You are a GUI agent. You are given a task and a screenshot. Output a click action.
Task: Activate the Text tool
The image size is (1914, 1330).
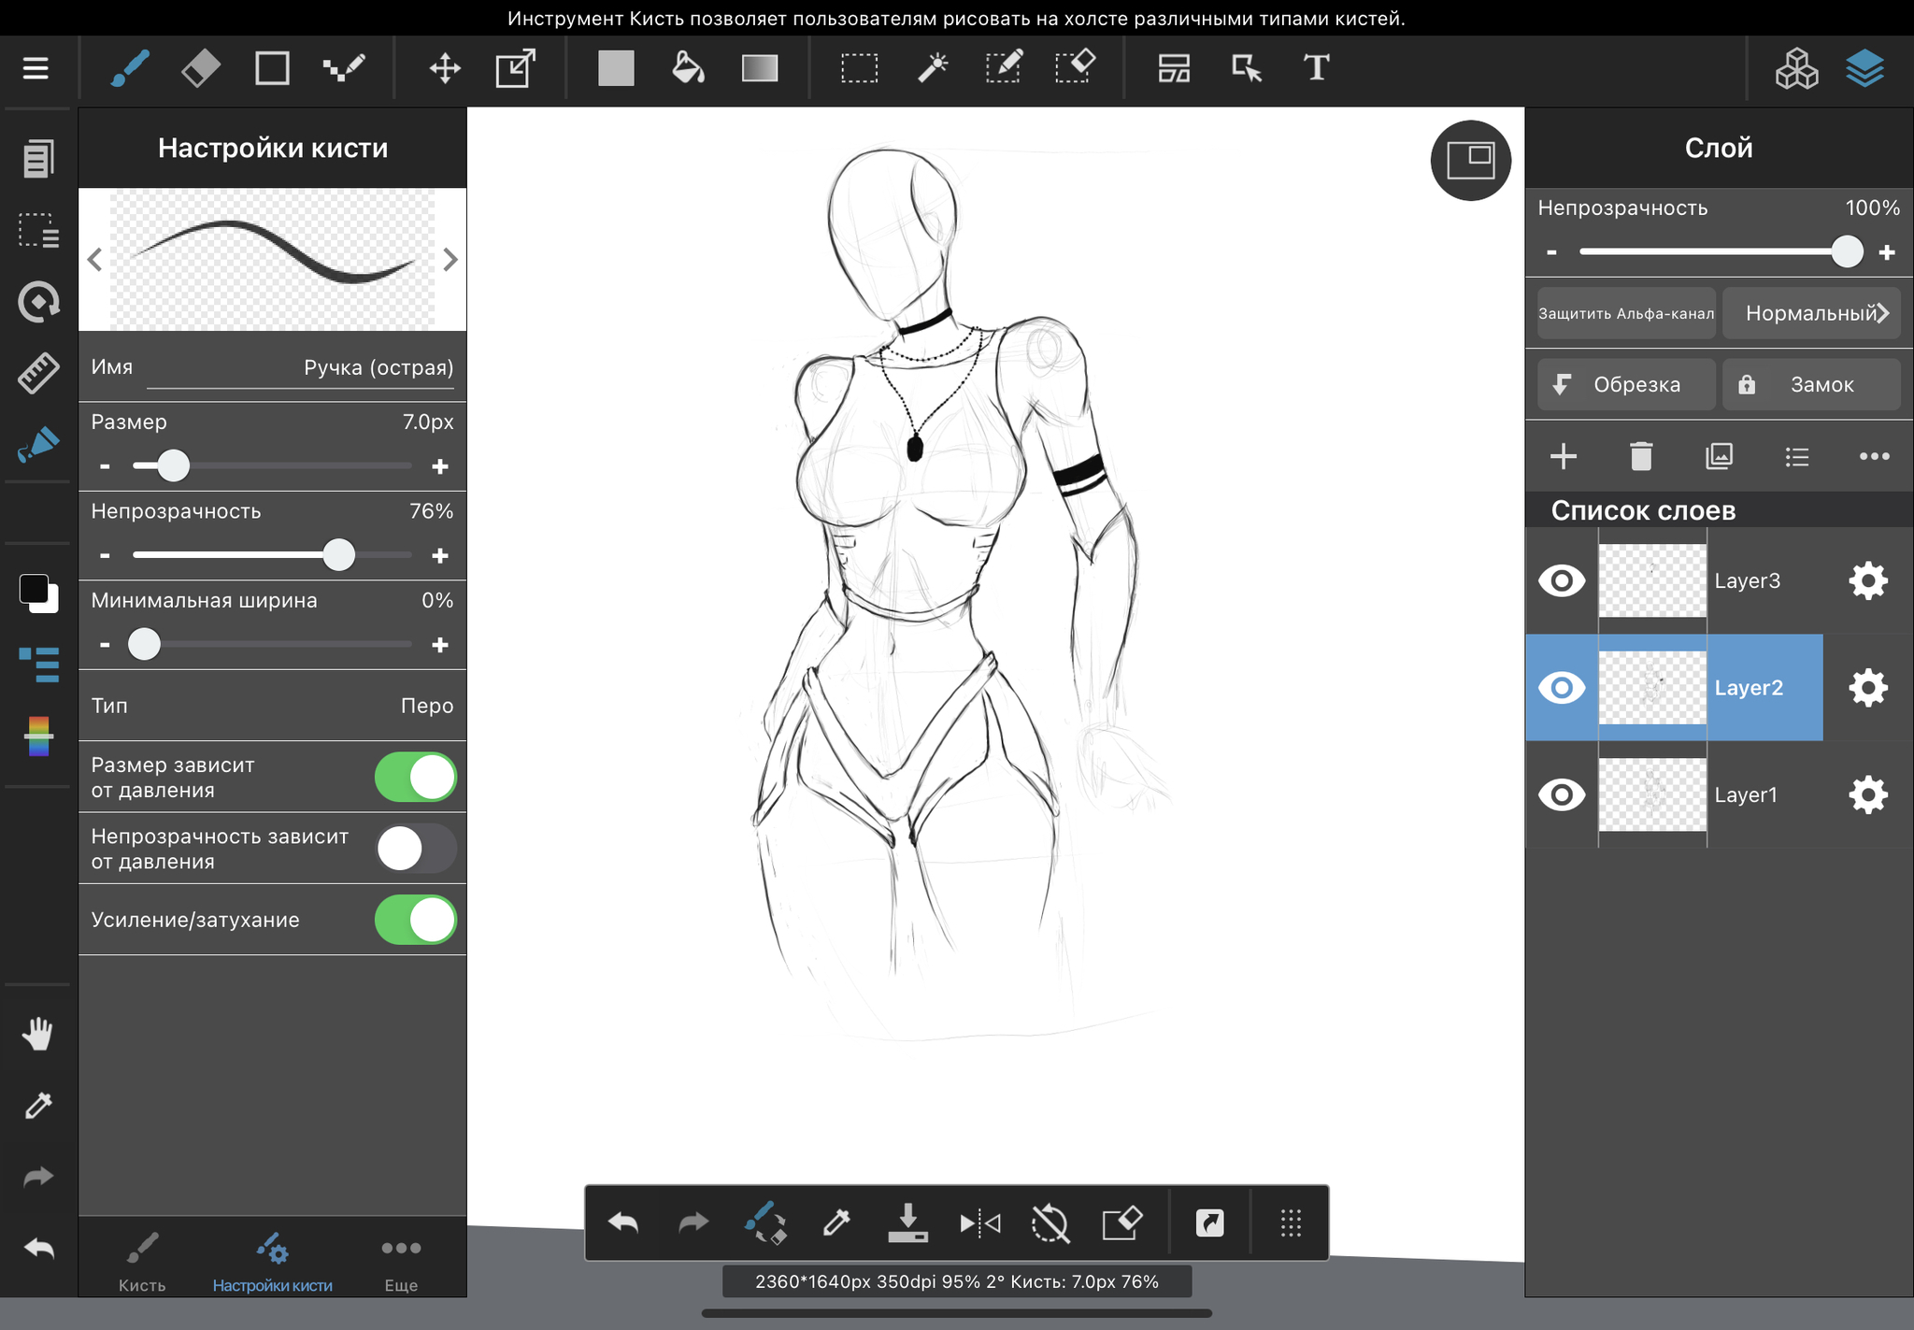point(1316,68)
